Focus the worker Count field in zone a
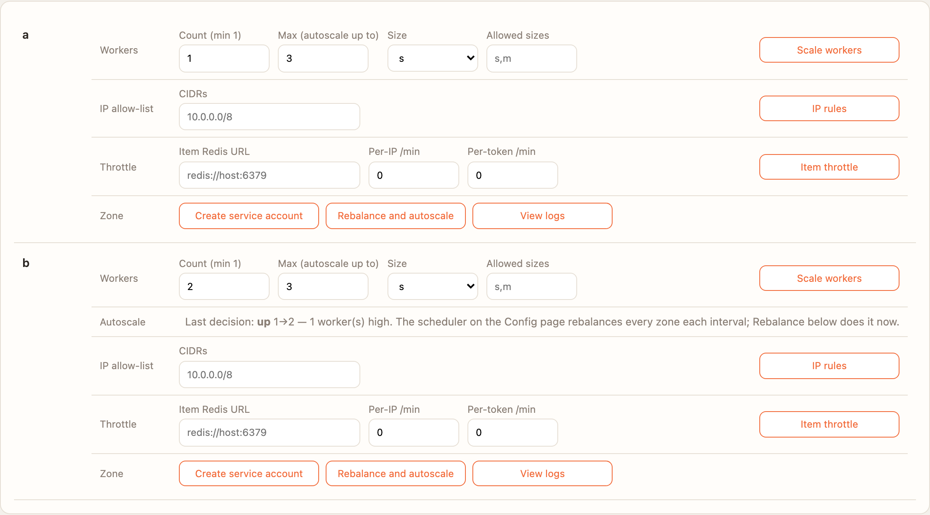The image size is (930, 515). point(224,58)
